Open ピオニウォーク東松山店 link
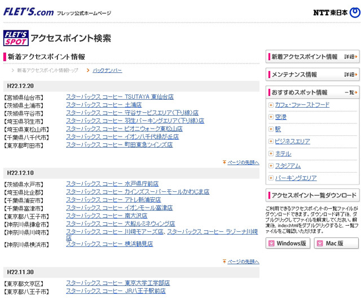This screenshot has height=299, width=361. [x=124, y=129]
